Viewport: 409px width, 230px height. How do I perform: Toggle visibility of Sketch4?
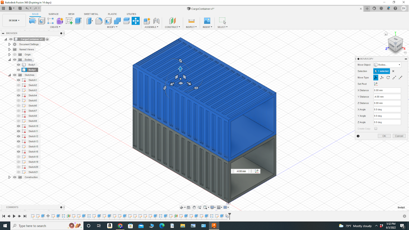(x=18, y=96)
